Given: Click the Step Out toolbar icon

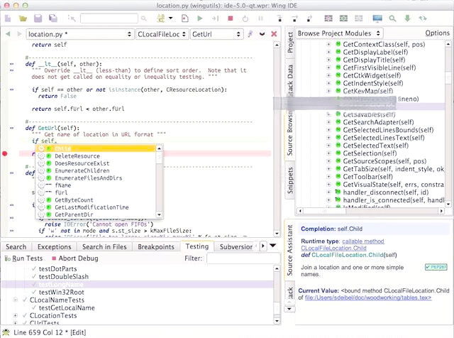Looking at the screenshot, I should click(x=309, y=18).
